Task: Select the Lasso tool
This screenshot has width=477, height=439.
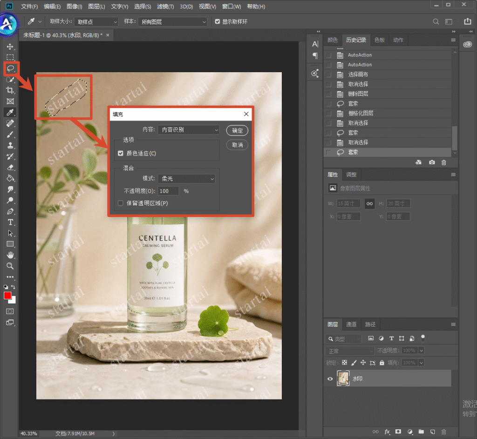Action: click(x=11, y=68)
